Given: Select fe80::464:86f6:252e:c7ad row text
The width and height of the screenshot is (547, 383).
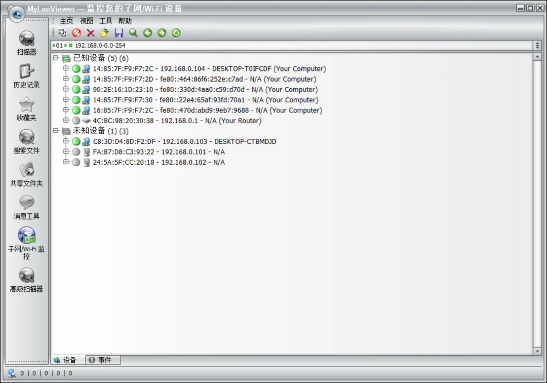Looking at the screenshot, I should point(205,79).
